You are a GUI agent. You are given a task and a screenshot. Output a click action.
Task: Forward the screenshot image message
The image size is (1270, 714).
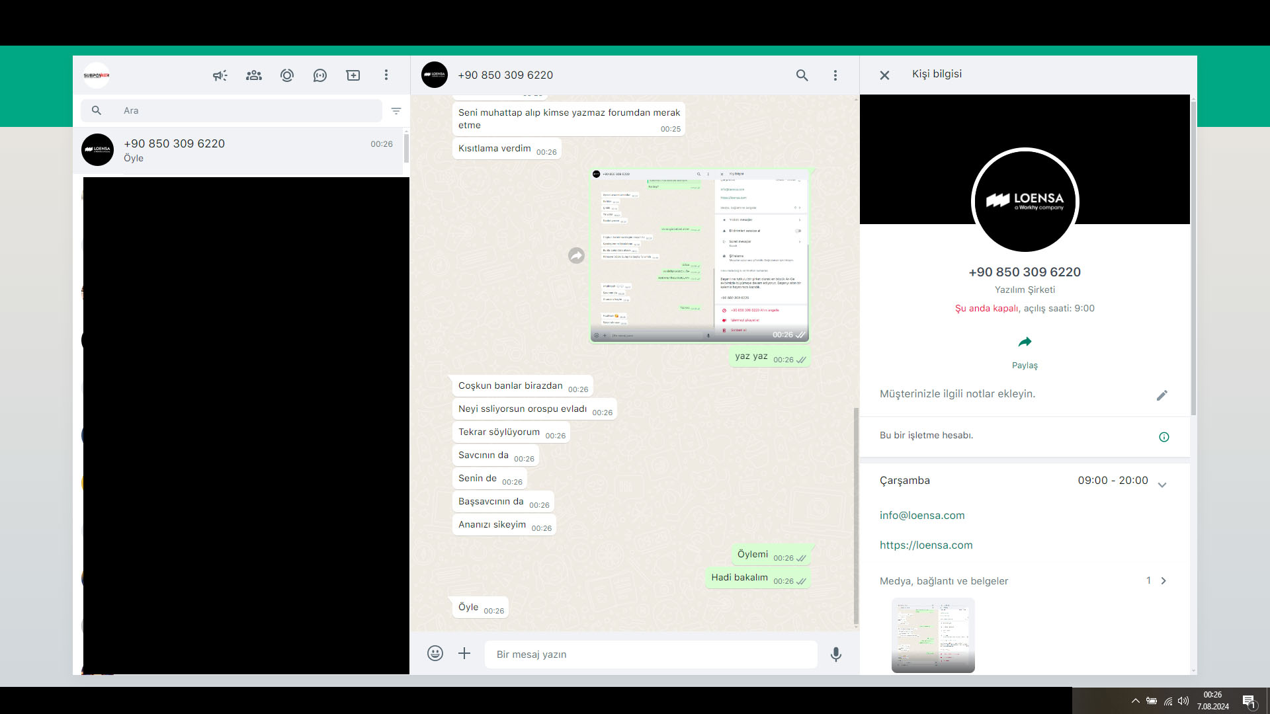577,255
